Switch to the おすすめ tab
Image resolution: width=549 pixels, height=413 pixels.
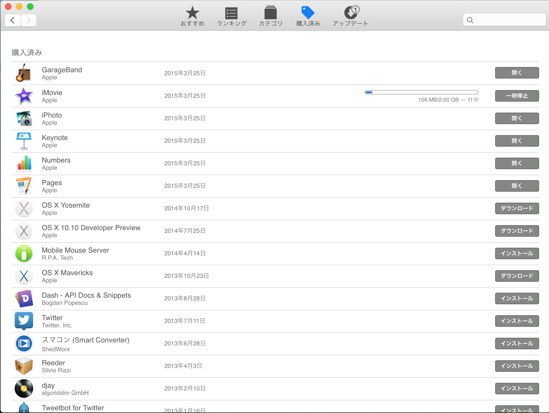[x=192, y=16]
